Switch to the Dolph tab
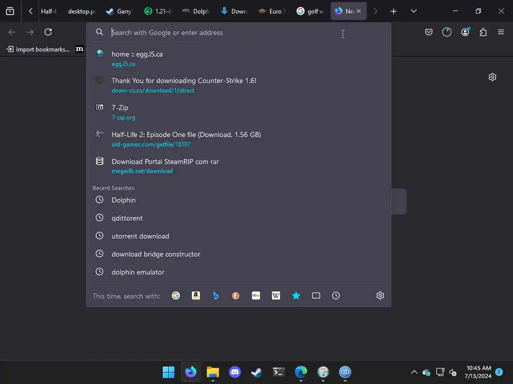 196,11
